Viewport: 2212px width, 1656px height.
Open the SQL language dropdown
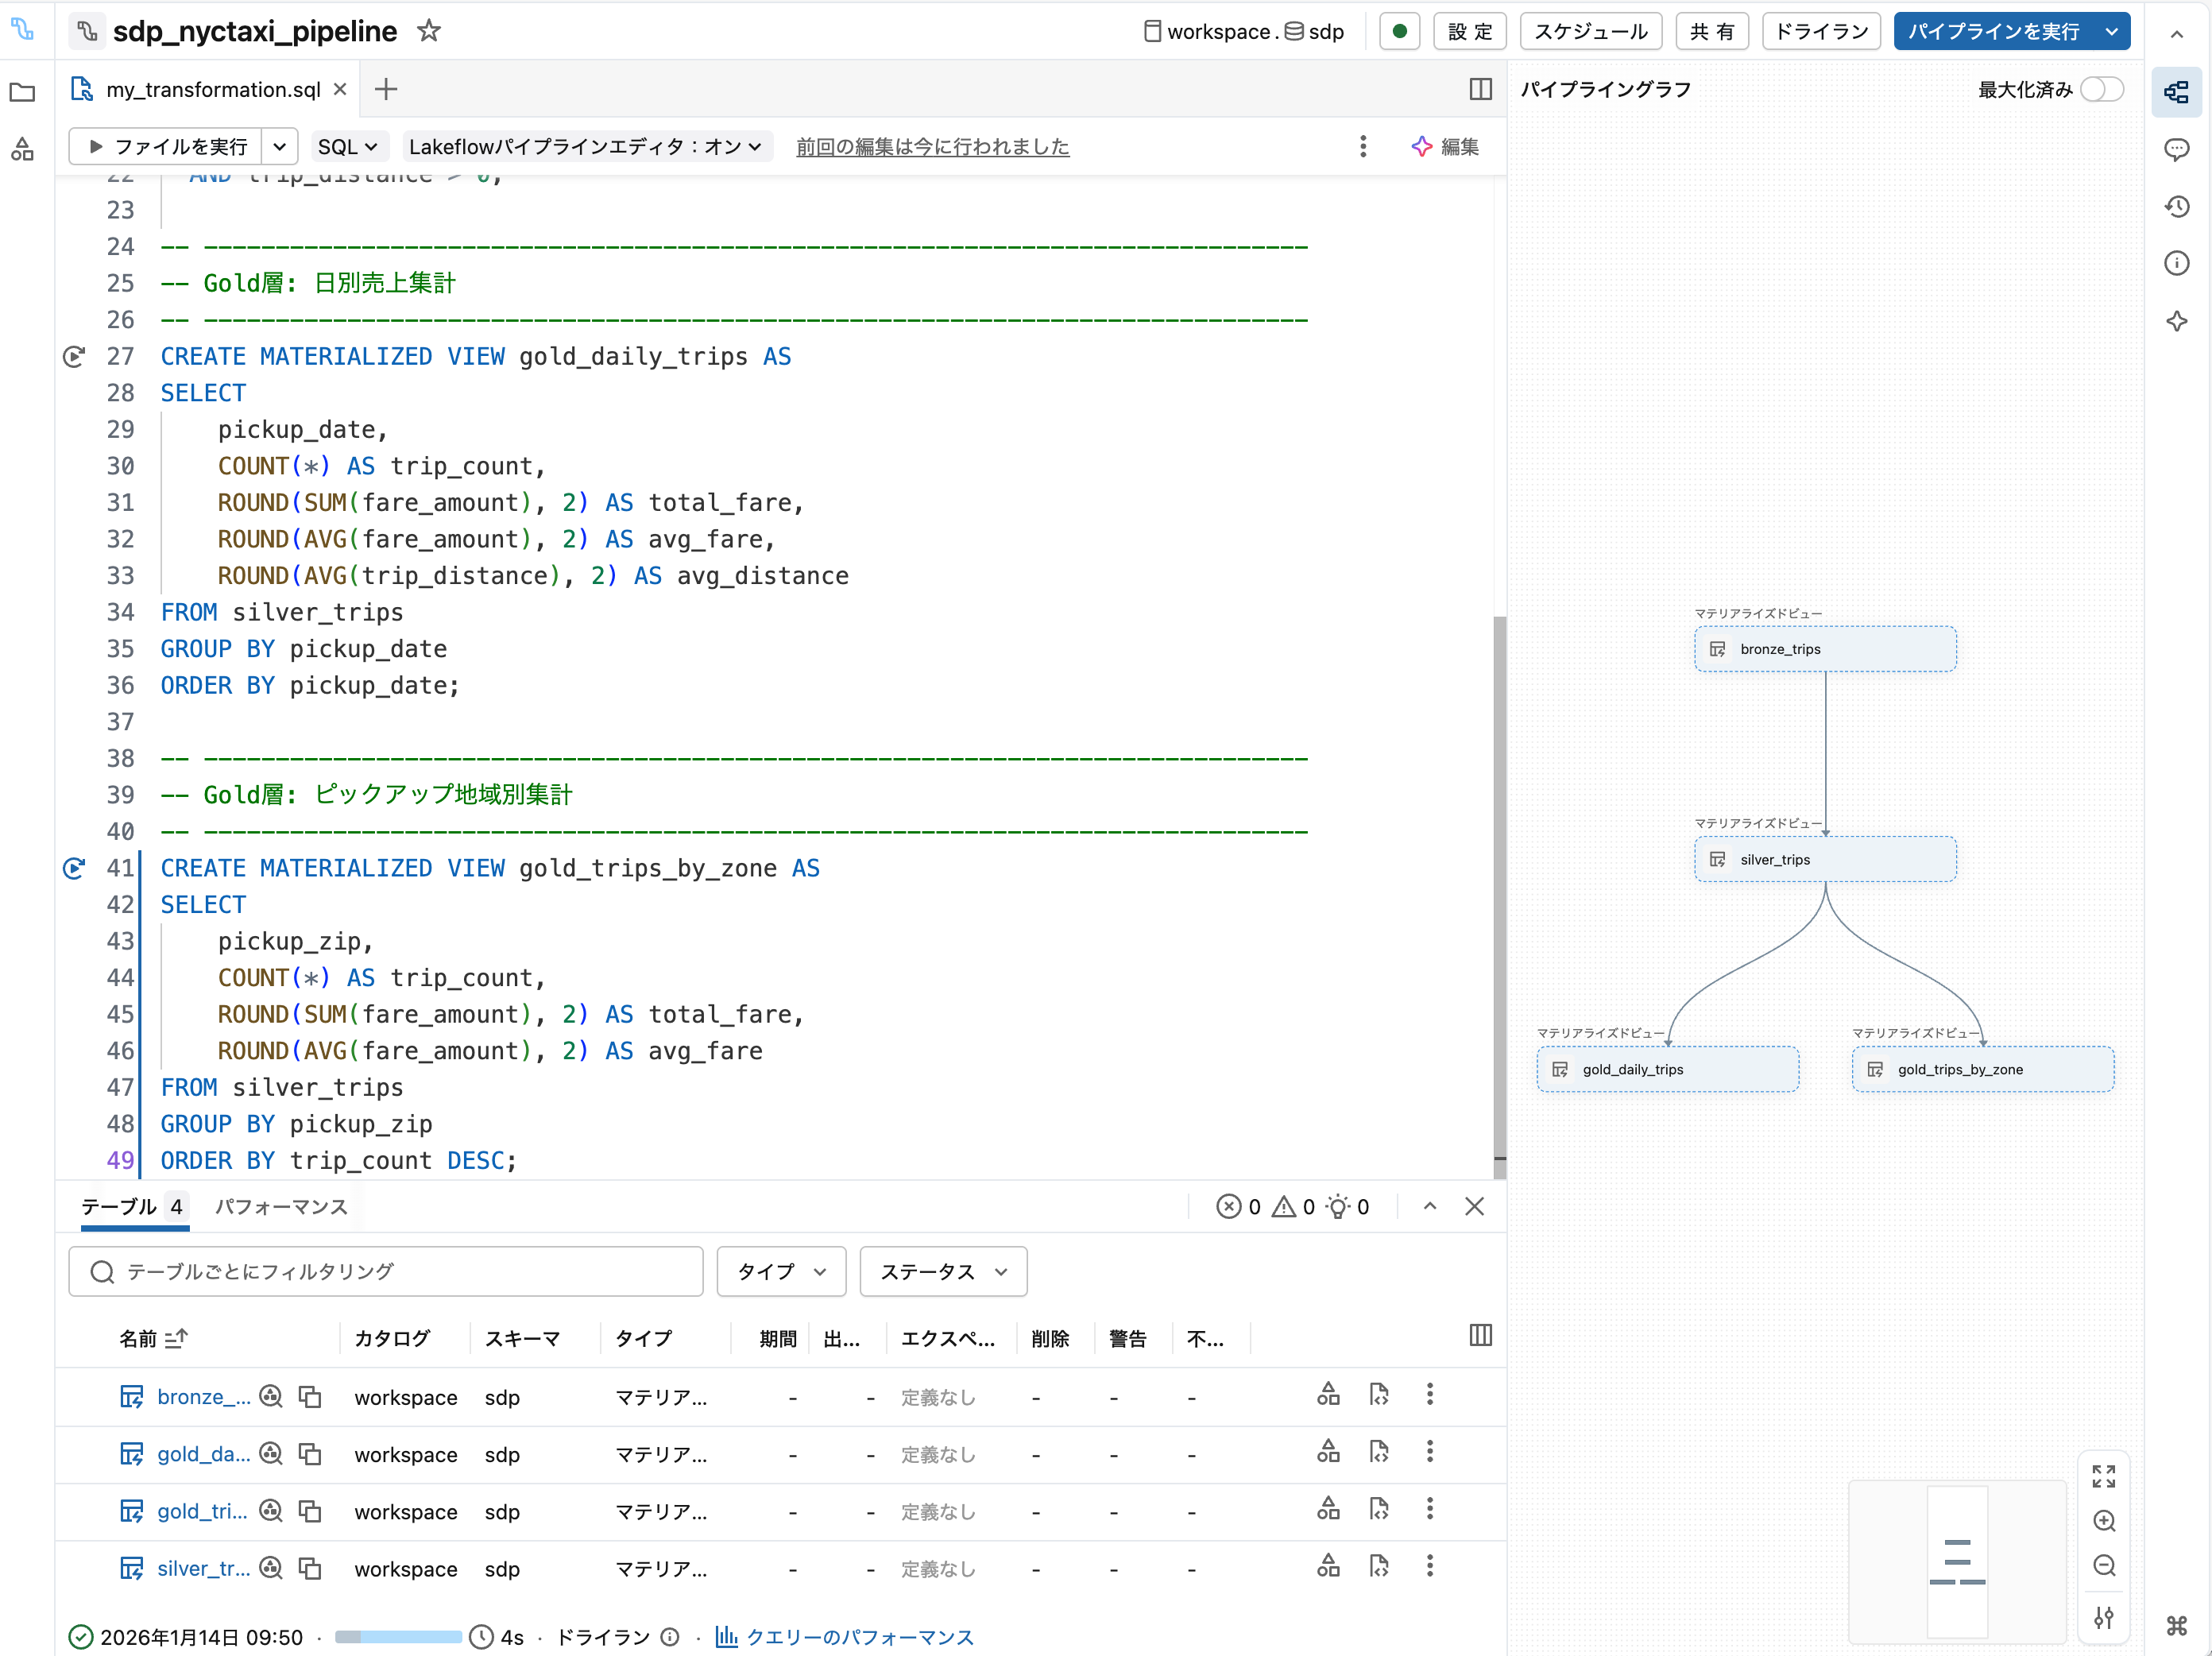(x=348, y=146)
